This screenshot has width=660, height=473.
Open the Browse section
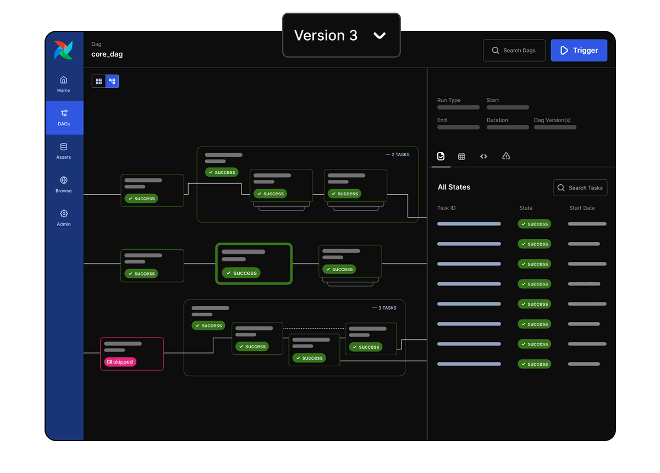click(64, 185)
